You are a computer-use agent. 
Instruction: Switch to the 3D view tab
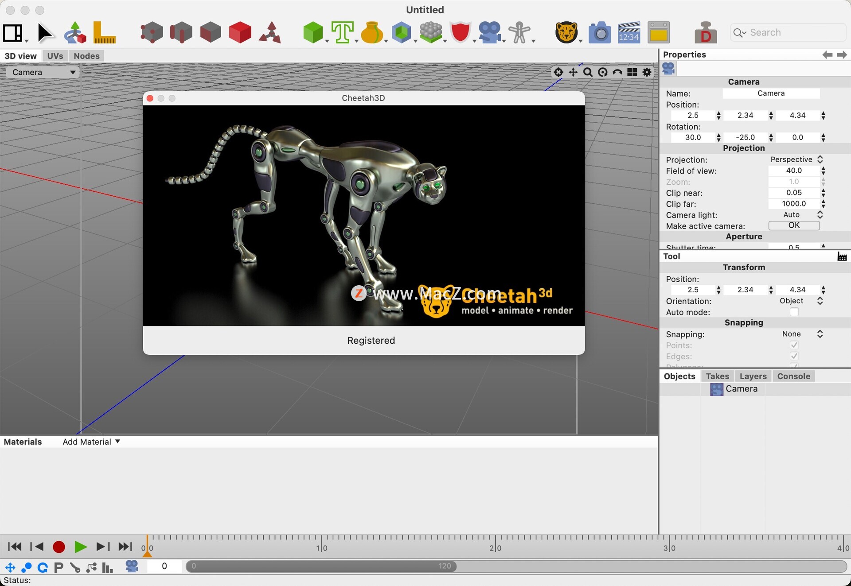[20, 56]
